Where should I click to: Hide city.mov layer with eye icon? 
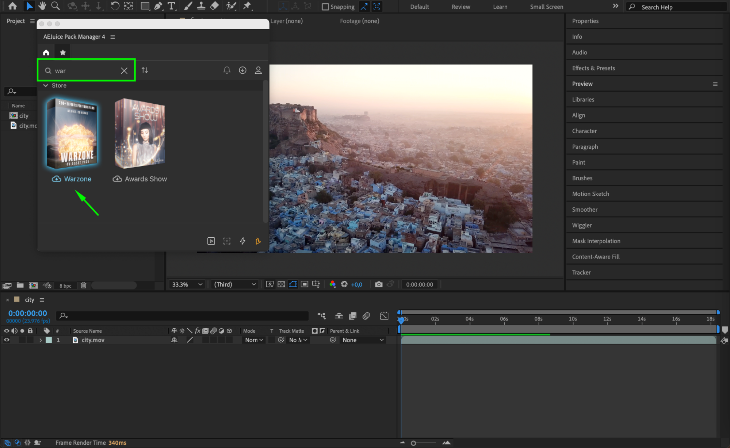[7, 340]
